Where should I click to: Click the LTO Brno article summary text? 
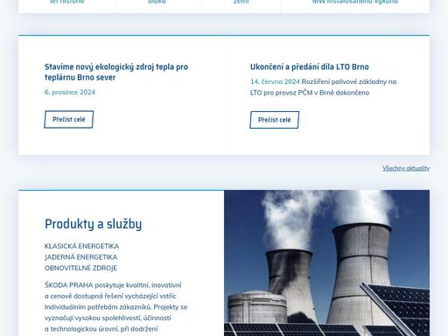tap(323, 87)
